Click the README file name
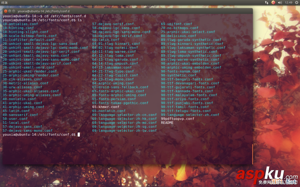Screen dimensions: 300x187 [167, 123]
